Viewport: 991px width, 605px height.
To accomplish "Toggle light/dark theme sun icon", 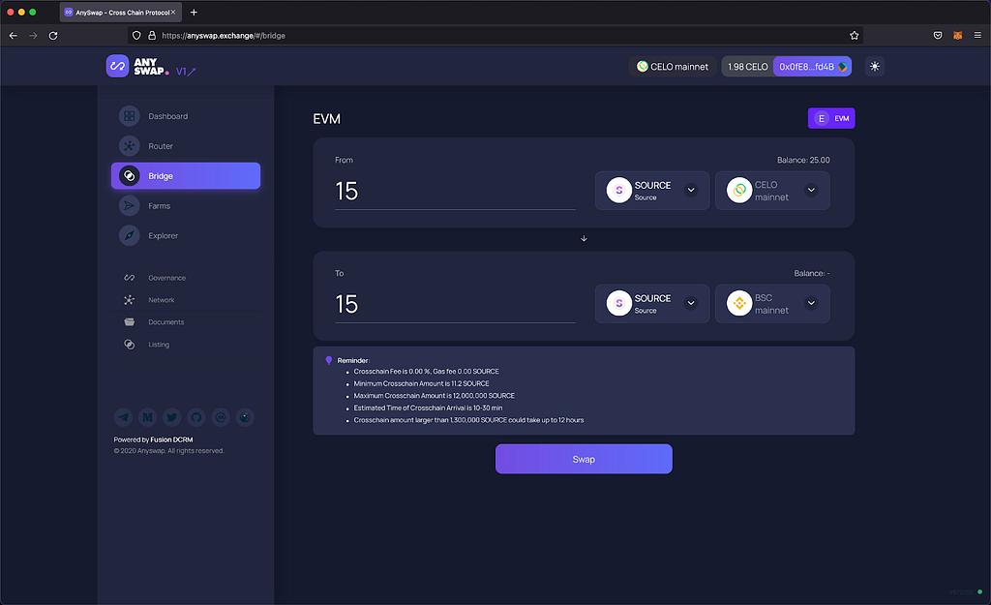I will (x=875, y=67).
